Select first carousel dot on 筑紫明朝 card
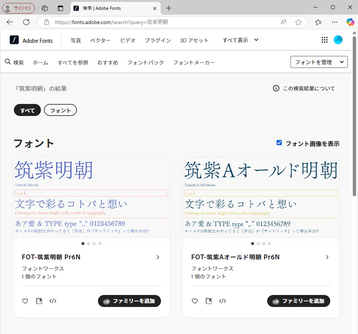358x334 pixels. coord(83,244)
